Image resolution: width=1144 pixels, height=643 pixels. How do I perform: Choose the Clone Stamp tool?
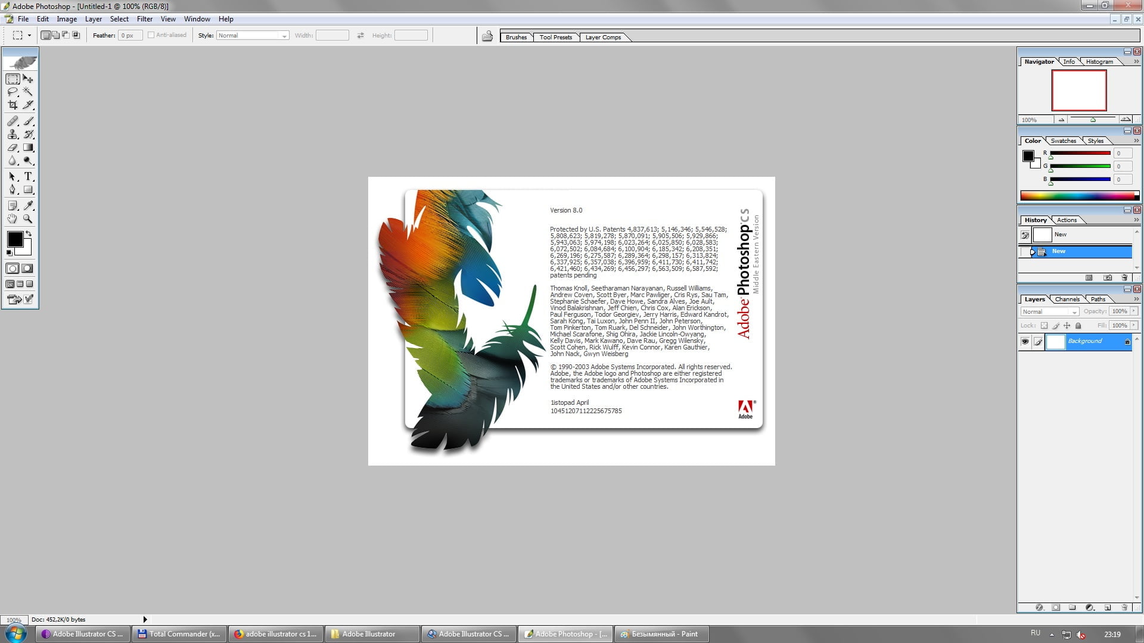(x=13, y=135)
